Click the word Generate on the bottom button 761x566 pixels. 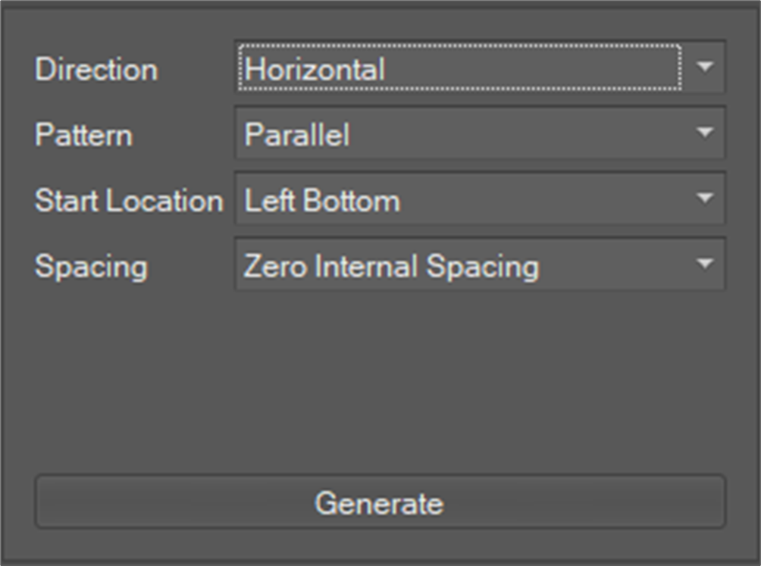379,503
